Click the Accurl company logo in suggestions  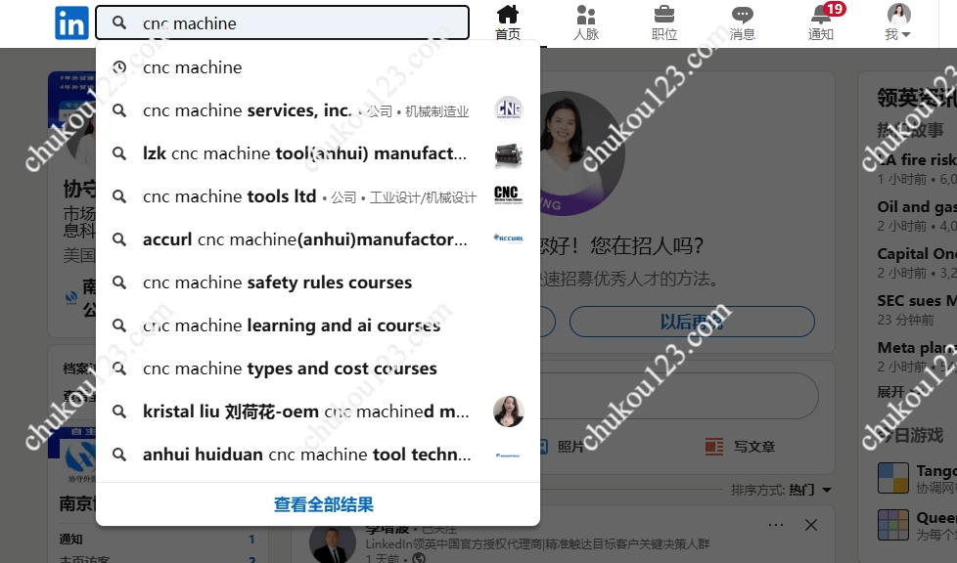tap(507, 239)
